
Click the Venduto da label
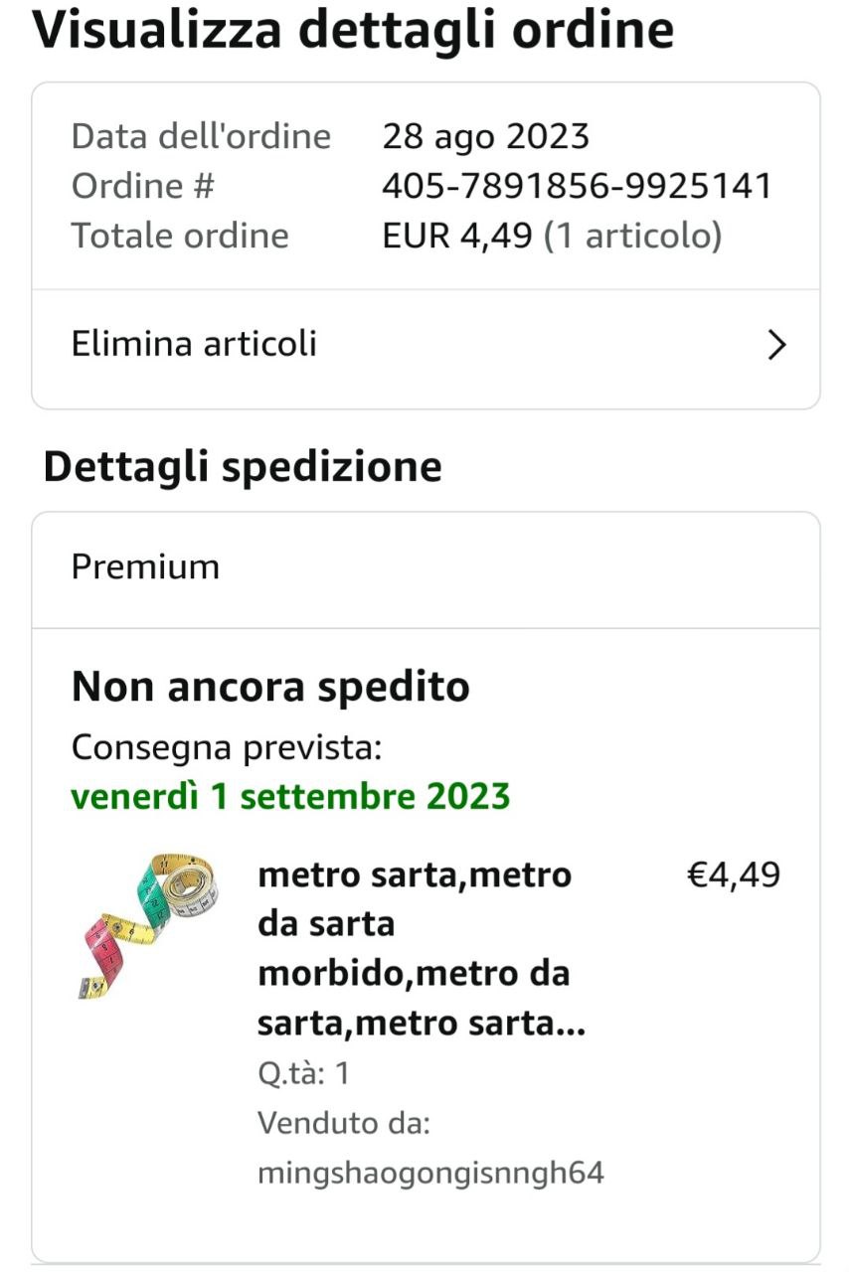click(x=343, y=1123)
